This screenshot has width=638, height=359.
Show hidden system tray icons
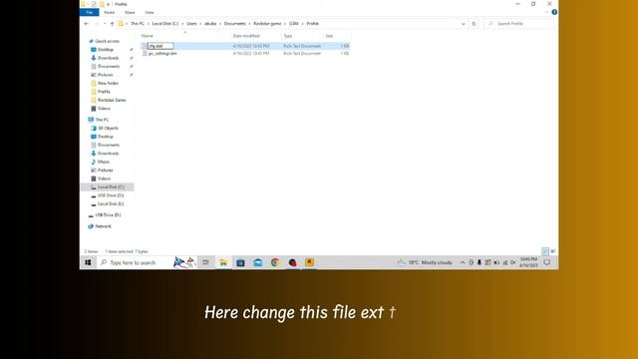point(463,262)
